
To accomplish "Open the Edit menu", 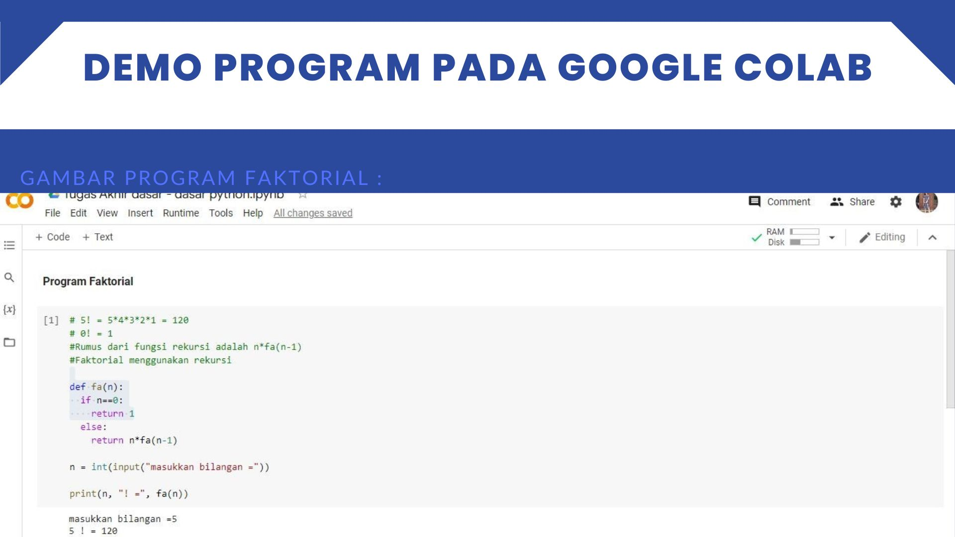I will point(78,213).
